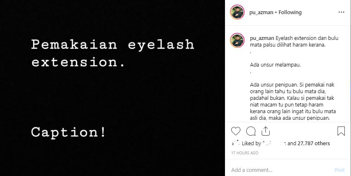Click the 'Caption!' text on the post image
351x176 pixels.
(68, 133)
